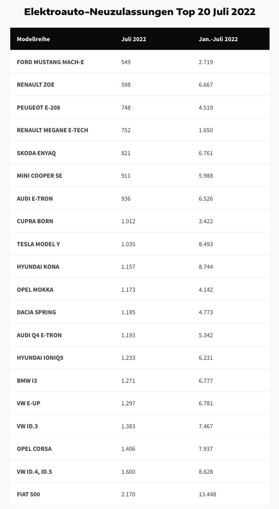Click the FIAT 500 row label
279x509 pixels.
coord(28,494)
